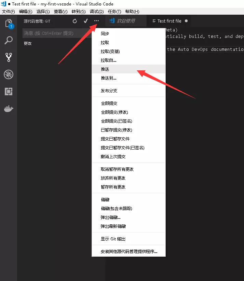Select 全部提交 from the menu

coord(128,103)
